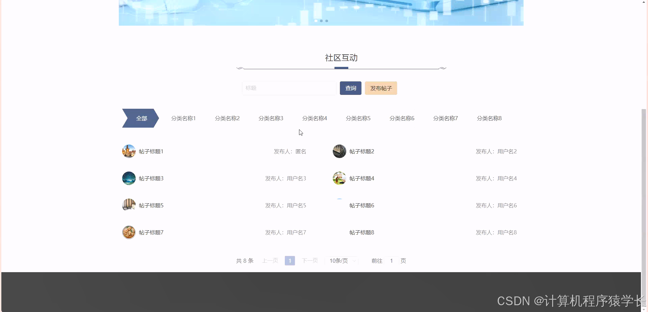Expand the per-page selector chevron
This screenshot has width=648, height=312.
coord(354,260)
